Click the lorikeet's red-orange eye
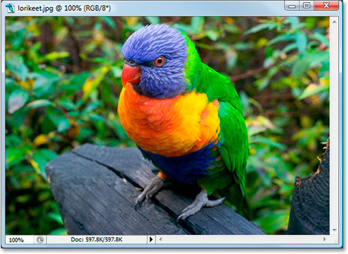The image size is (348, 254). pyautogui.click(x=160, y=61)
